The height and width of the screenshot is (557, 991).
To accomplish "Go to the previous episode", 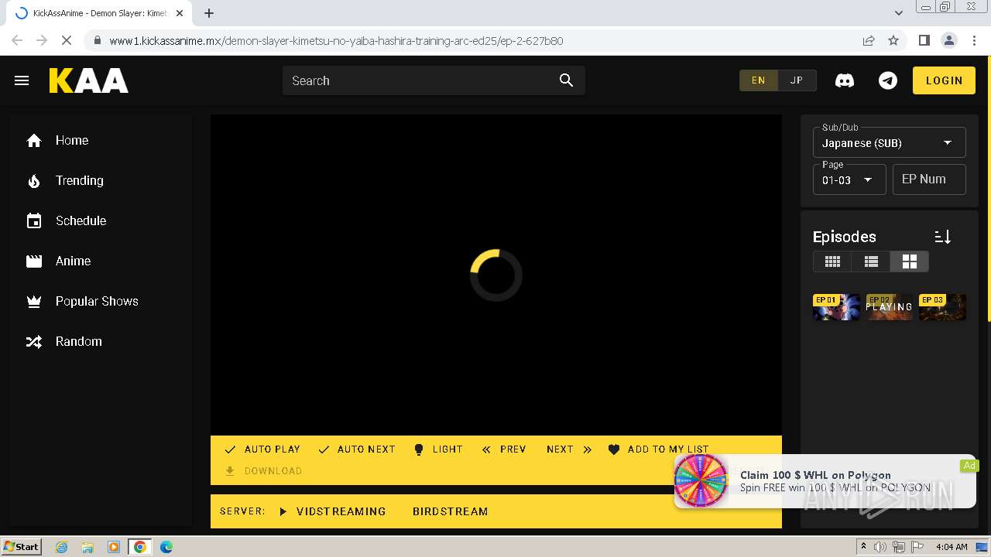I will coord(504,449).
